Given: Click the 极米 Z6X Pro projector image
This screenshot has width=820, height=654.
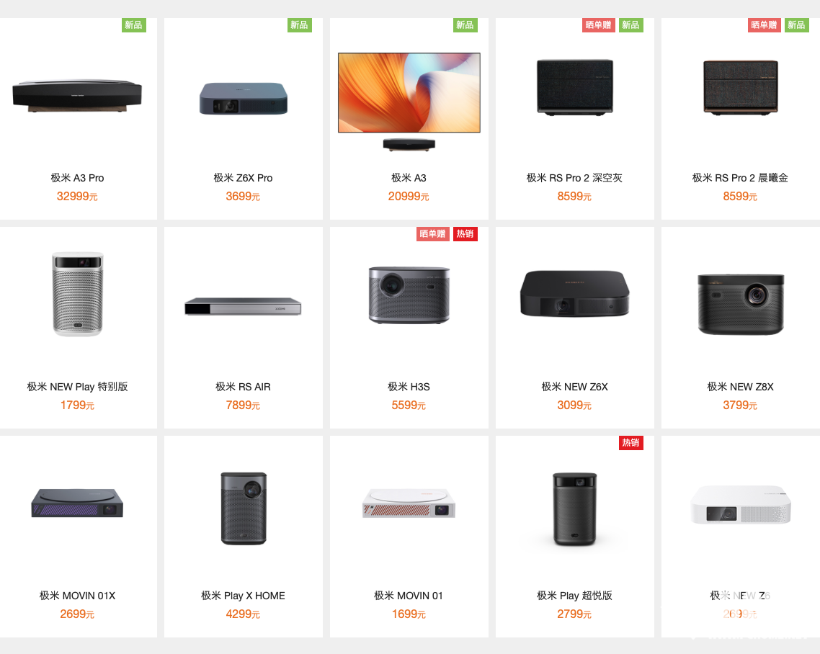Looking at the screenshot, I should point(243,98).
